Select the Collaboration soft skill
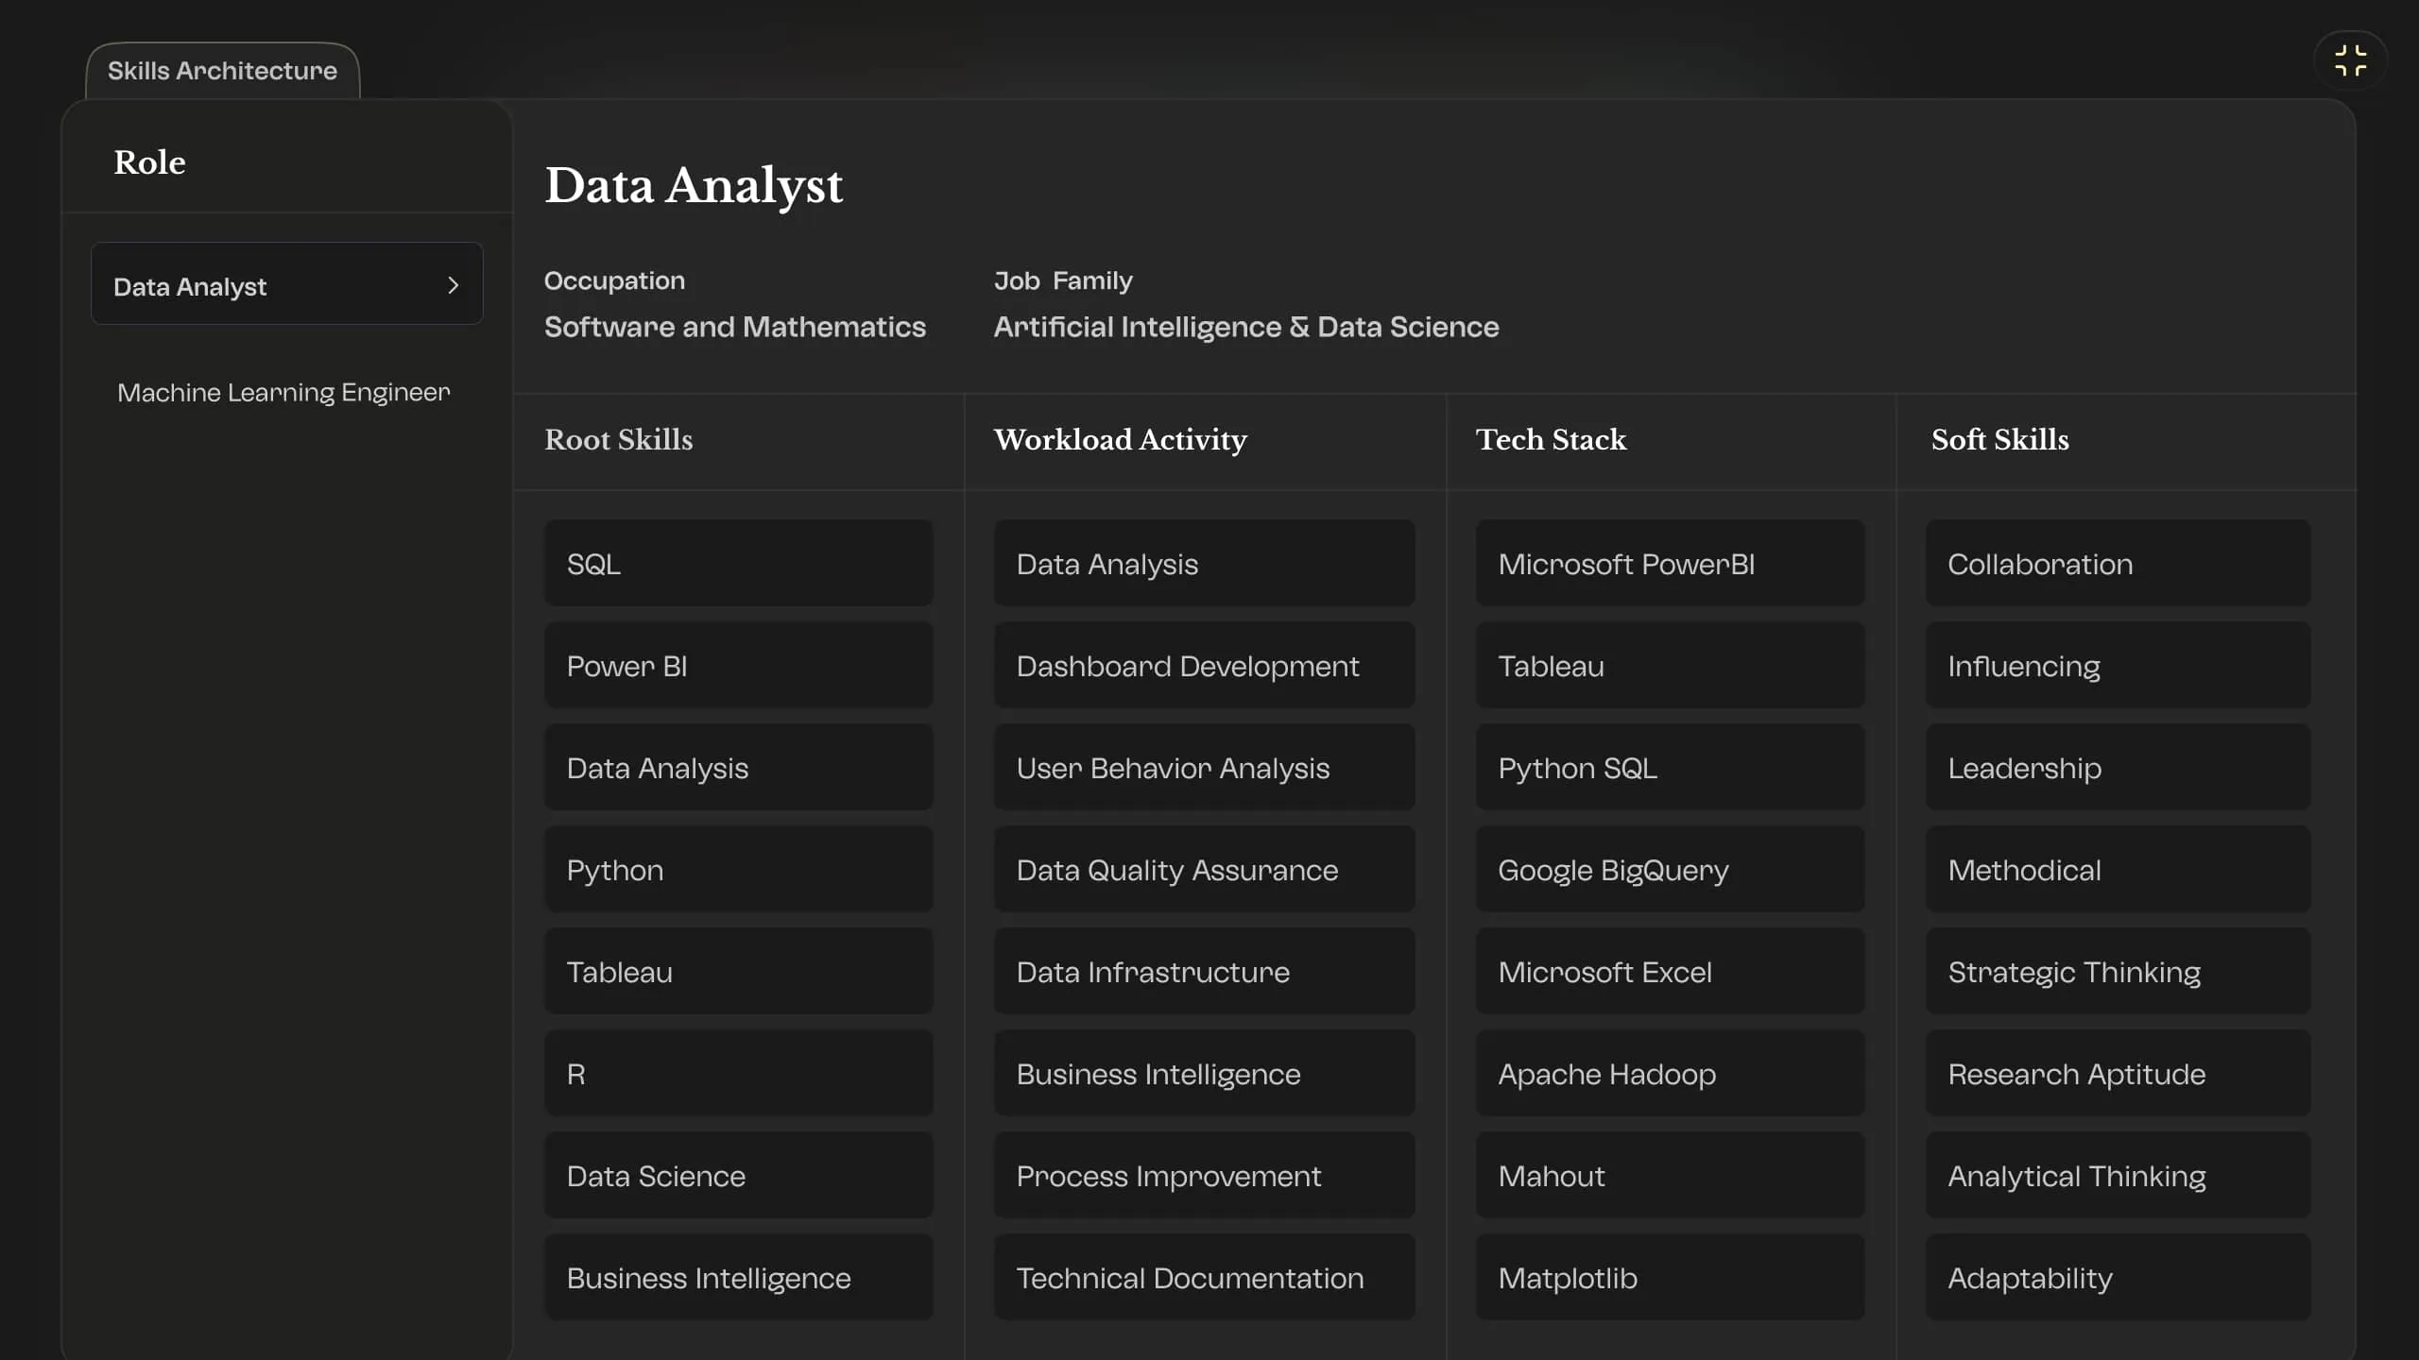 [x=2118, y=564]
